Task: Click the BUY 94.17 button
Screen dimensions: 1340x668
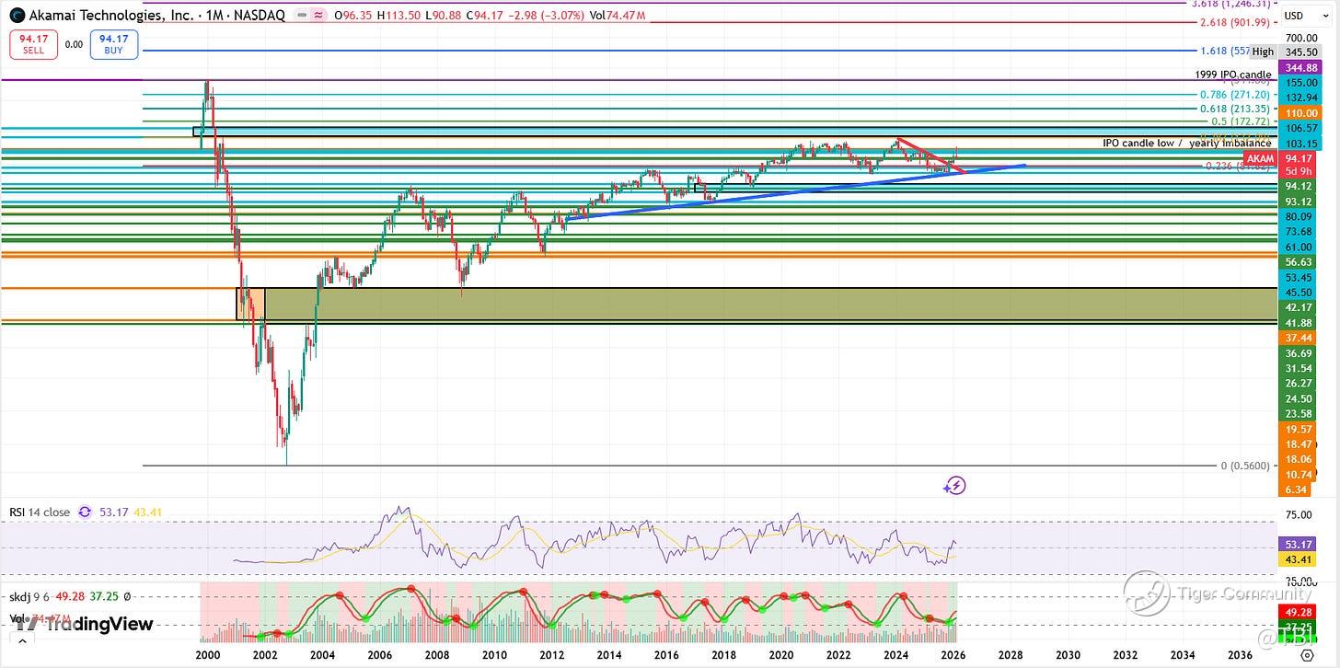Action: [x=114, y=44]
